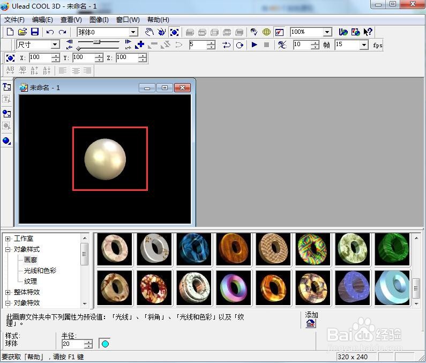
Task: Click the X size input field
Action: tap(40, 57)
